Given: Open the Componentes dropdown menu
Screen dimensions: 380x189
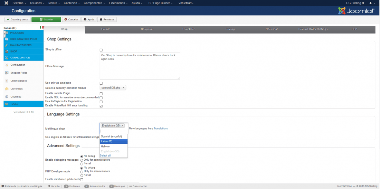Looking at the screenshot, I should pyautogui.click(x=94, y=3).
